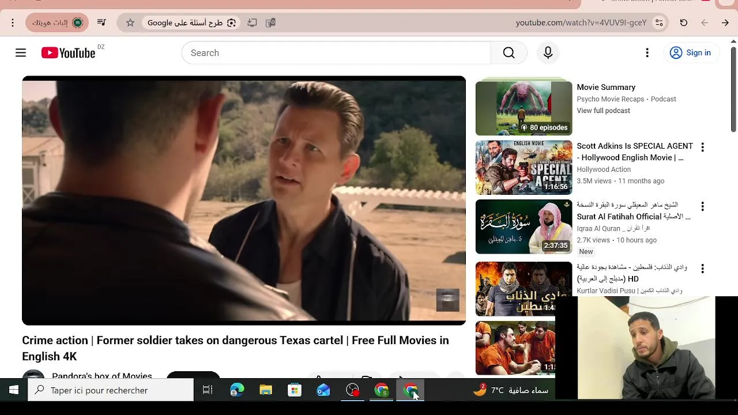Open the YouTube hamburger guide menu

coord(21,53)
